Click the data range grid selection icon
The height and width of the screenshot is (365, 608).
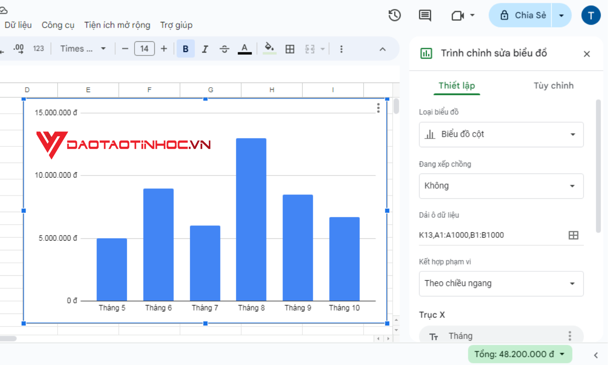[x=573, y=235]
